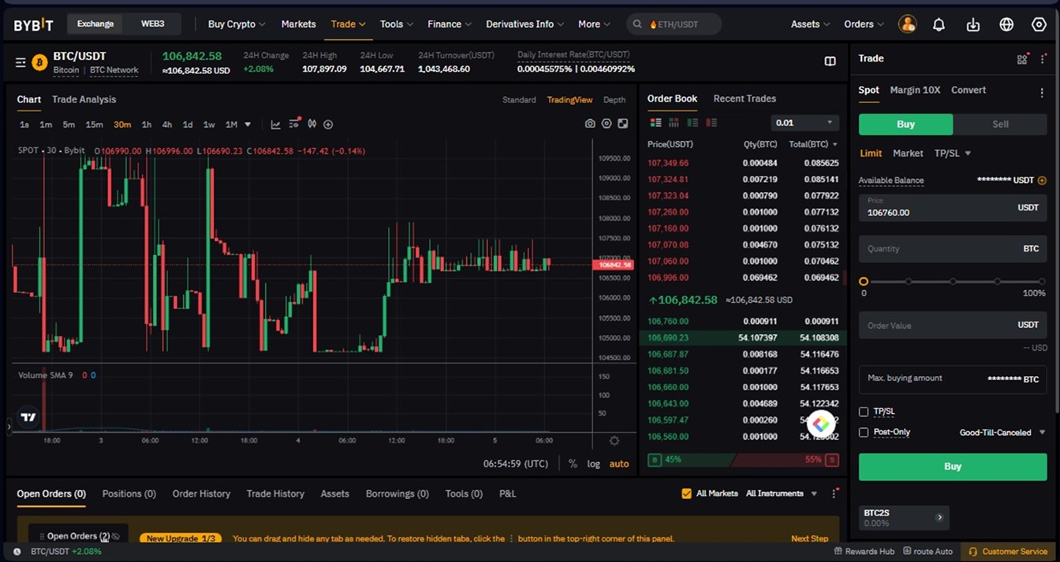This screenshot has height=562, width=1060.
Task: Open the open orders panel three-dot menu
Action: coord(834,493)
